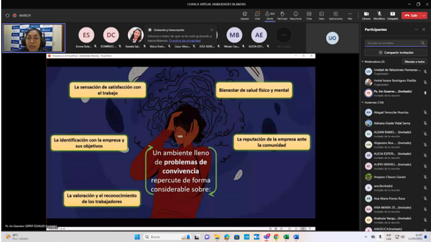Open the Separar pop-out option
Viewport: 431px width, 242px height.
(x=244, y=16)
